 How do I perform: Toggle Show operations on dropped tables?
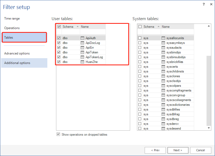[58, 134]
